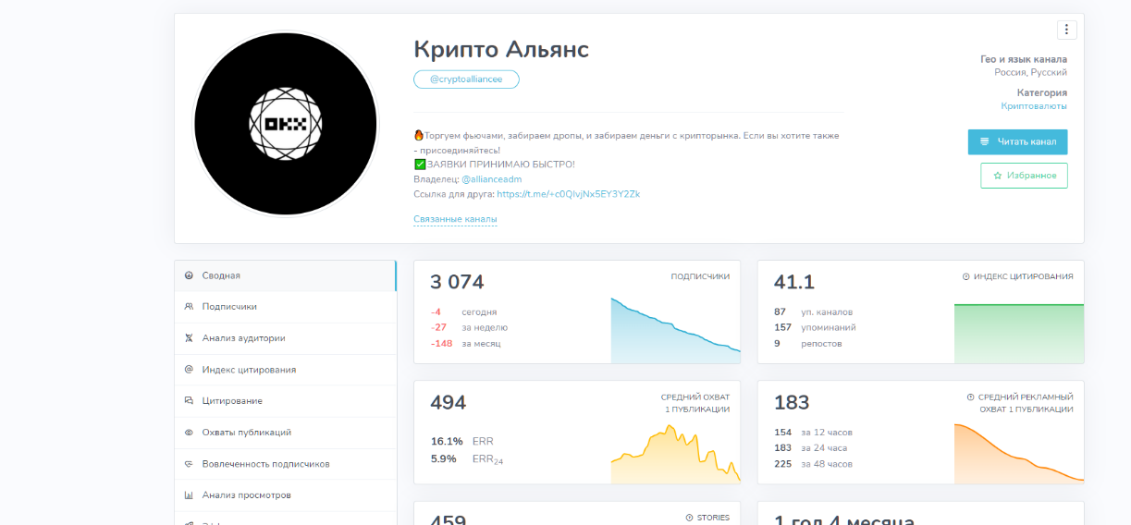Click the clock icon beside STORIES
This screenshot has height=525, width=1131.
click(689, 518)
